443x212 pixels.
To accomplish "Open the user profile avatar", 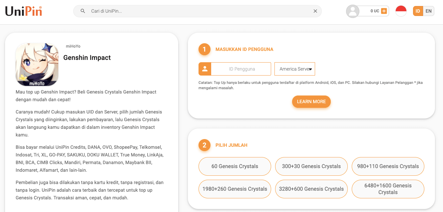I will [353, 11].
